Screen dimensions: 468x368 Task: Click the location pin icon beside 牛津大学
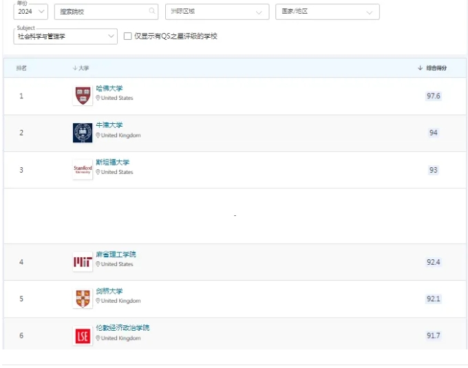98,135
